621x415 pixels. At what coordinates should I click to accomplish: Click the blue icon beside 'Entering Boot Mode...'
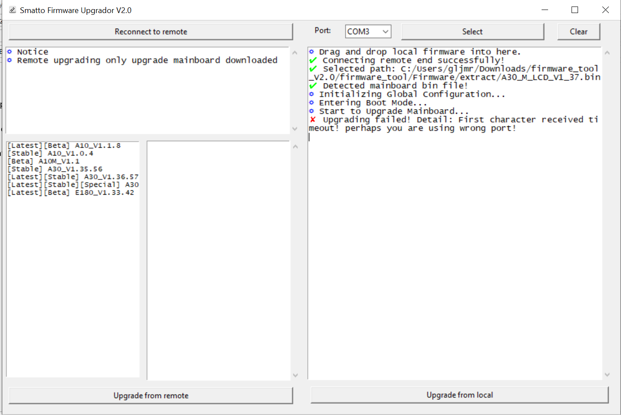point(312,103)
